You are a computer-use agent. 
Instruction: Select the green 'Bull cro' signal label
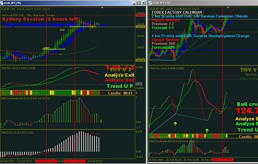click(x=247, y=104)
